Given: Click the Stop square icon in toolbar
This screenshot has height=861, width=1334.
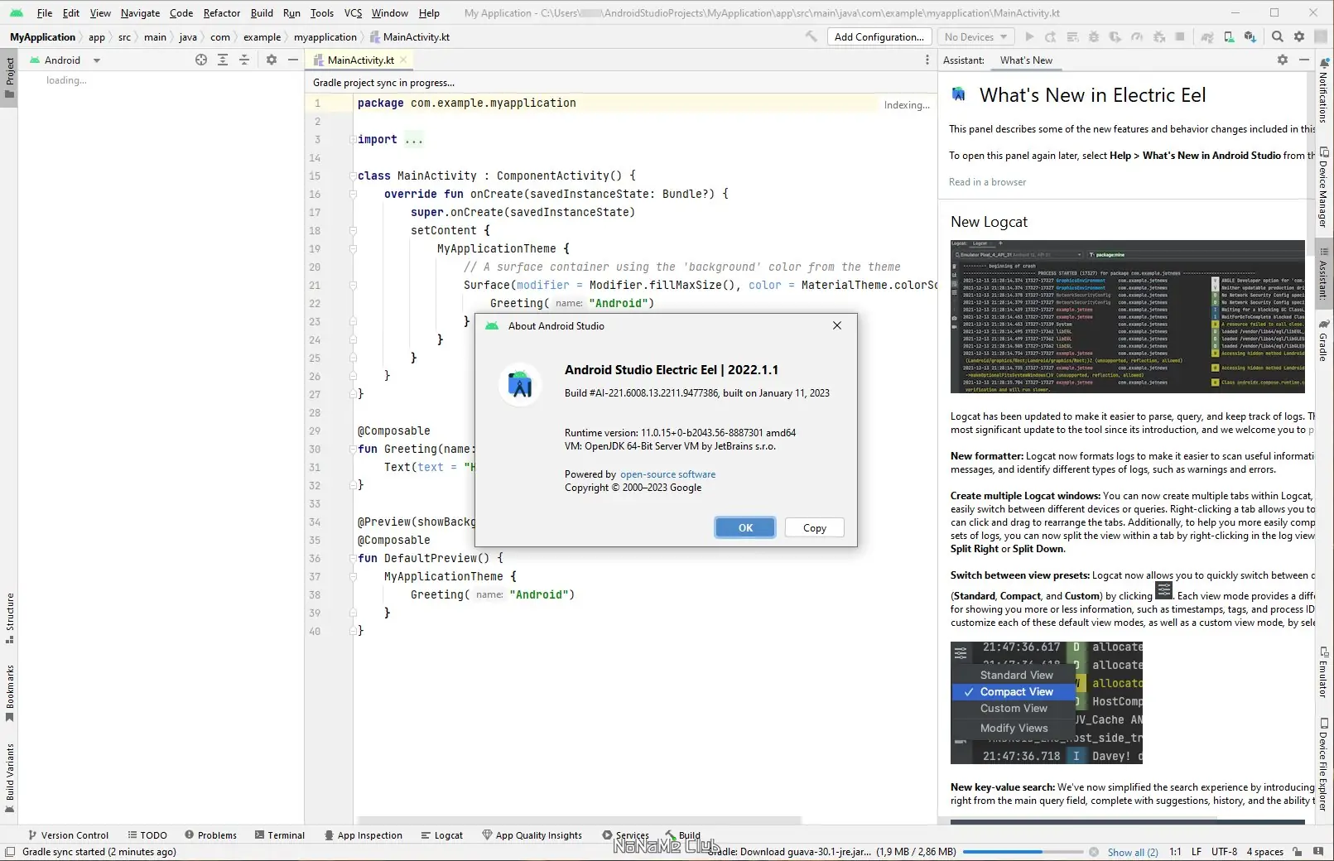Looking at the screenshot, I should point(1179,36).
